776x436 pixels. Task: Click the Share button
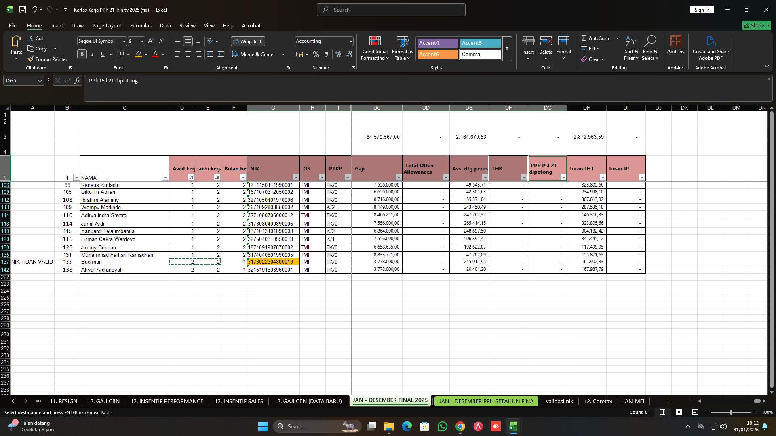coord(756,25)
